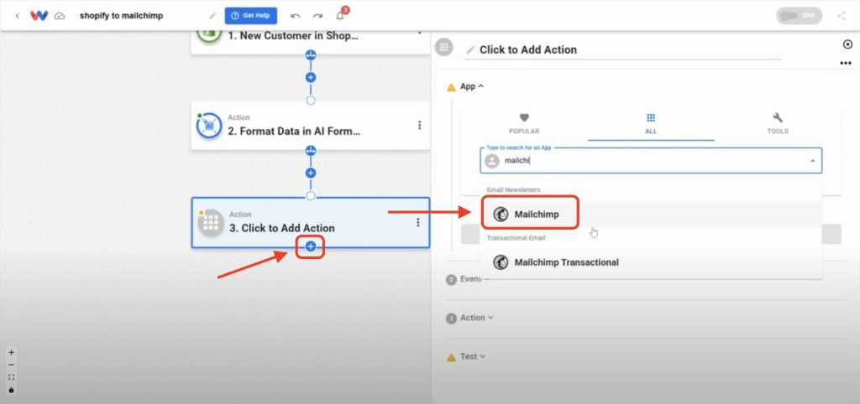This screenshot has height=404, width=860.
Task: Add step between steps 2 and 3
Action: [x=311, y=173]
